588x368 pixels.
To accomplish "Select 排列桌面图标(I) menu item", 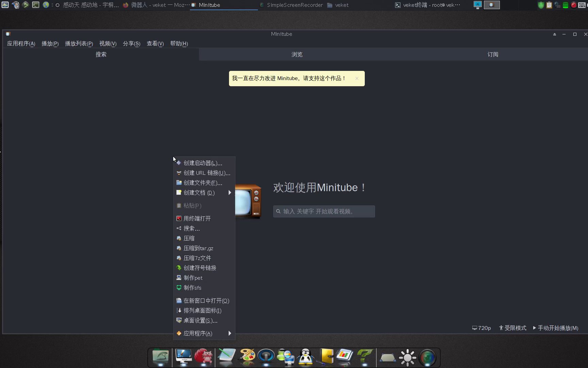I will click(204, 310).
